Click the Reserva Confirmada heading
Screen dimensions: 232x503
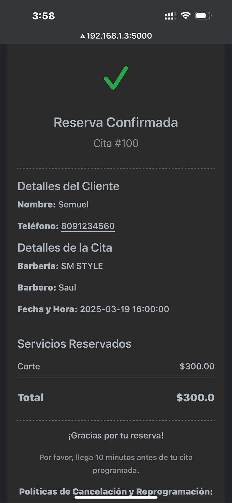(116, 123)
